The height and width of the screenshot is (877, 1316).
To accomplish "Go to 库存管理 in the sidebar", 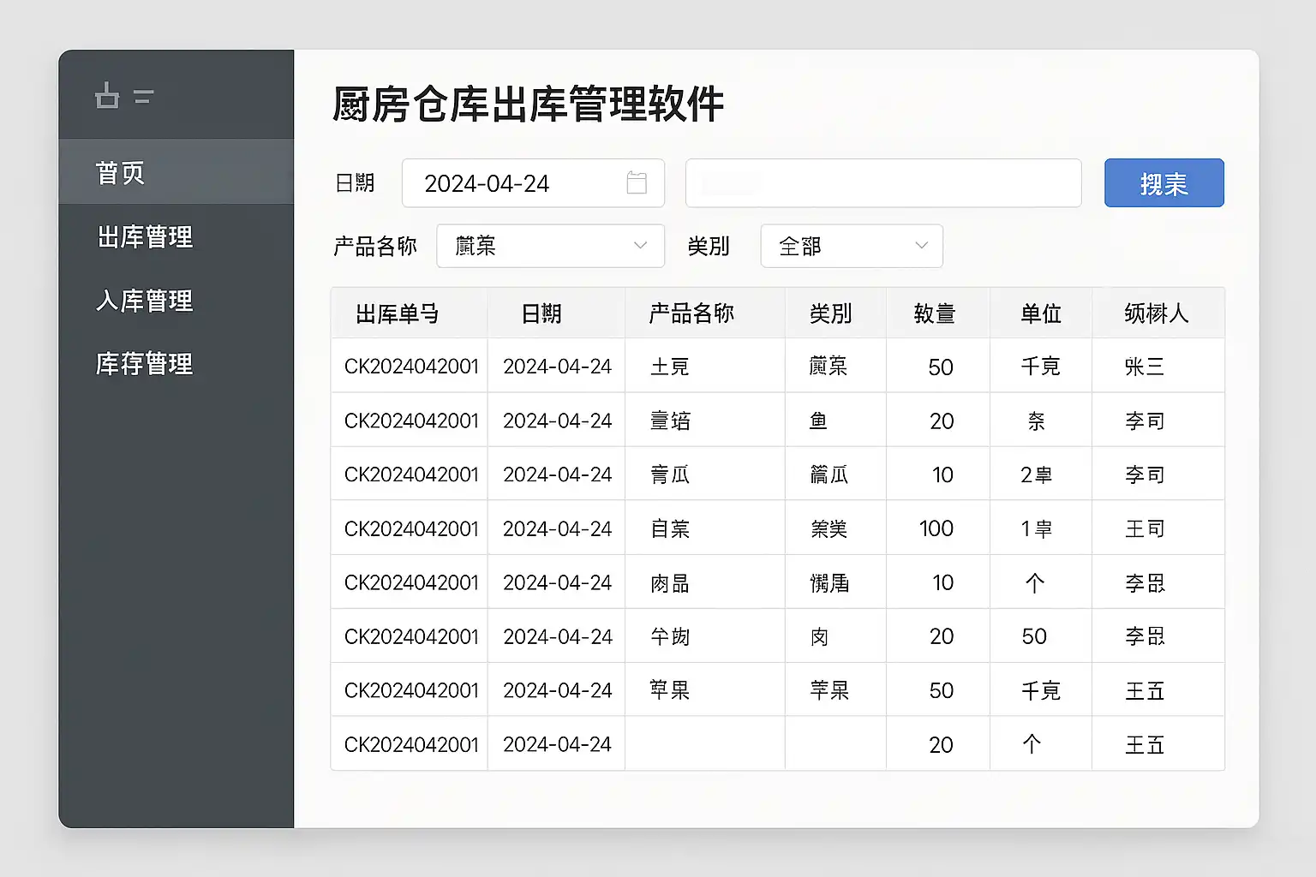I will 145,364.
